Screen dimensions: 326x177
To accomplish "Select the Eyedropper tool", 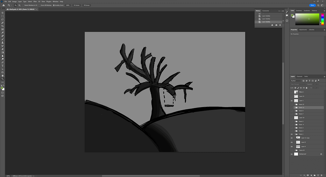I will click(x=3, y=33).
